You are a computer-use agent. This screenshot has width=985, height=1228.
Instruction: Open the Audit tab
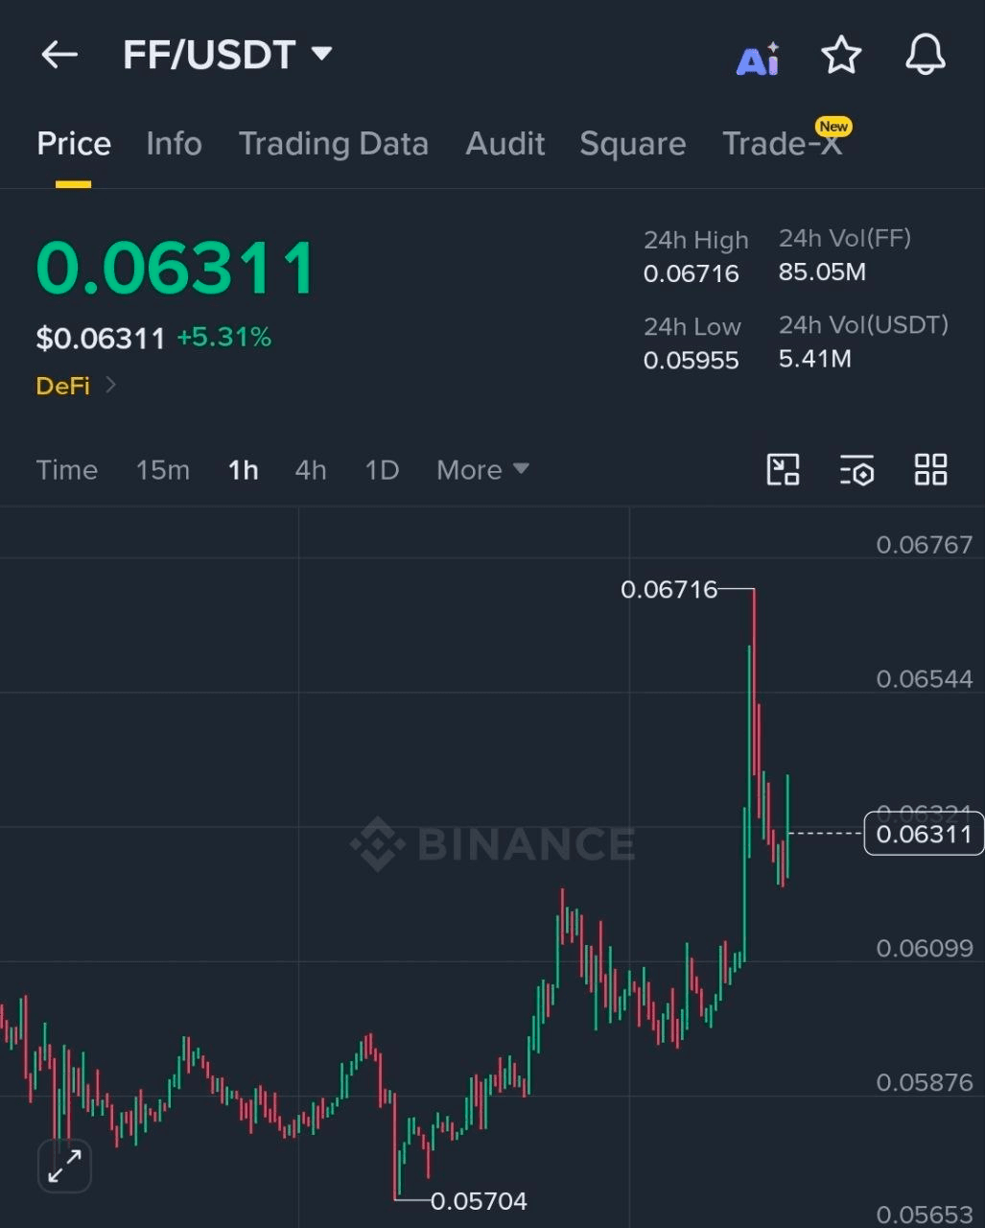504,144
